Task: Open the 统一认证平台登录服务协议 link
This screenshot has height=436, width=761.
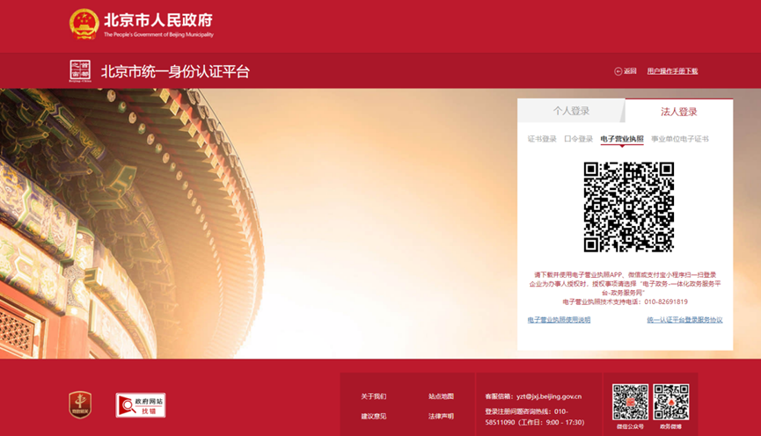Action: 684,320
